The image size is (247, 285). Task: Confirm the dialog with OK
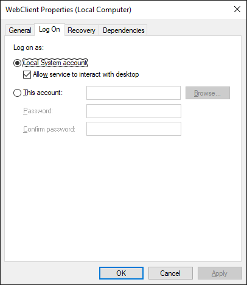[121, 273]
